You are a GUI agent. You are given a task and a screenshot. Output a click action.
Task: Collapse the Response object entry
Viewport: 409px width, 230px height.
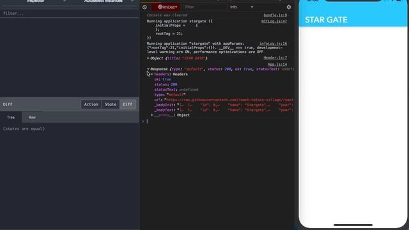click(148, 69)
